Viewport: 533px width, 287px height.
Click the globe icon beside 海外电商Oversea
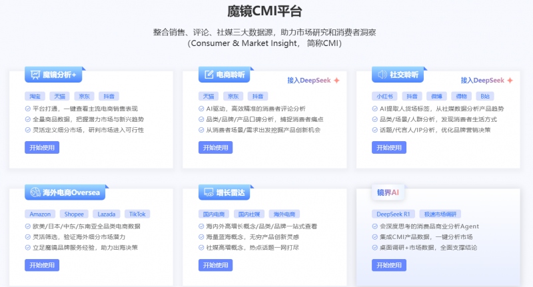(34, 193)
